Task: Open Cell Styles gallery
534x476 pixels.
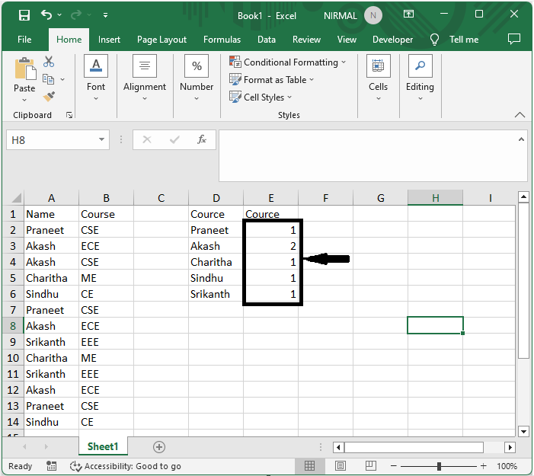Action: pos(261,97)
